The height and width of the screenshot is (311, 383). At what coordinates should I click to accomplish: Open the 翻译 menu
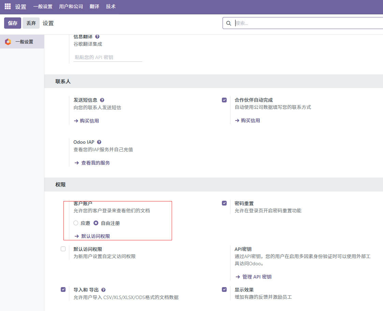coord(94,6)
